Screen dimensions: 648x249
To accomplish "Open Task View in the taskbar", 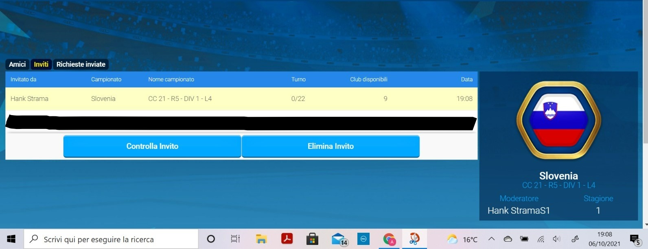I will point(235,239).
